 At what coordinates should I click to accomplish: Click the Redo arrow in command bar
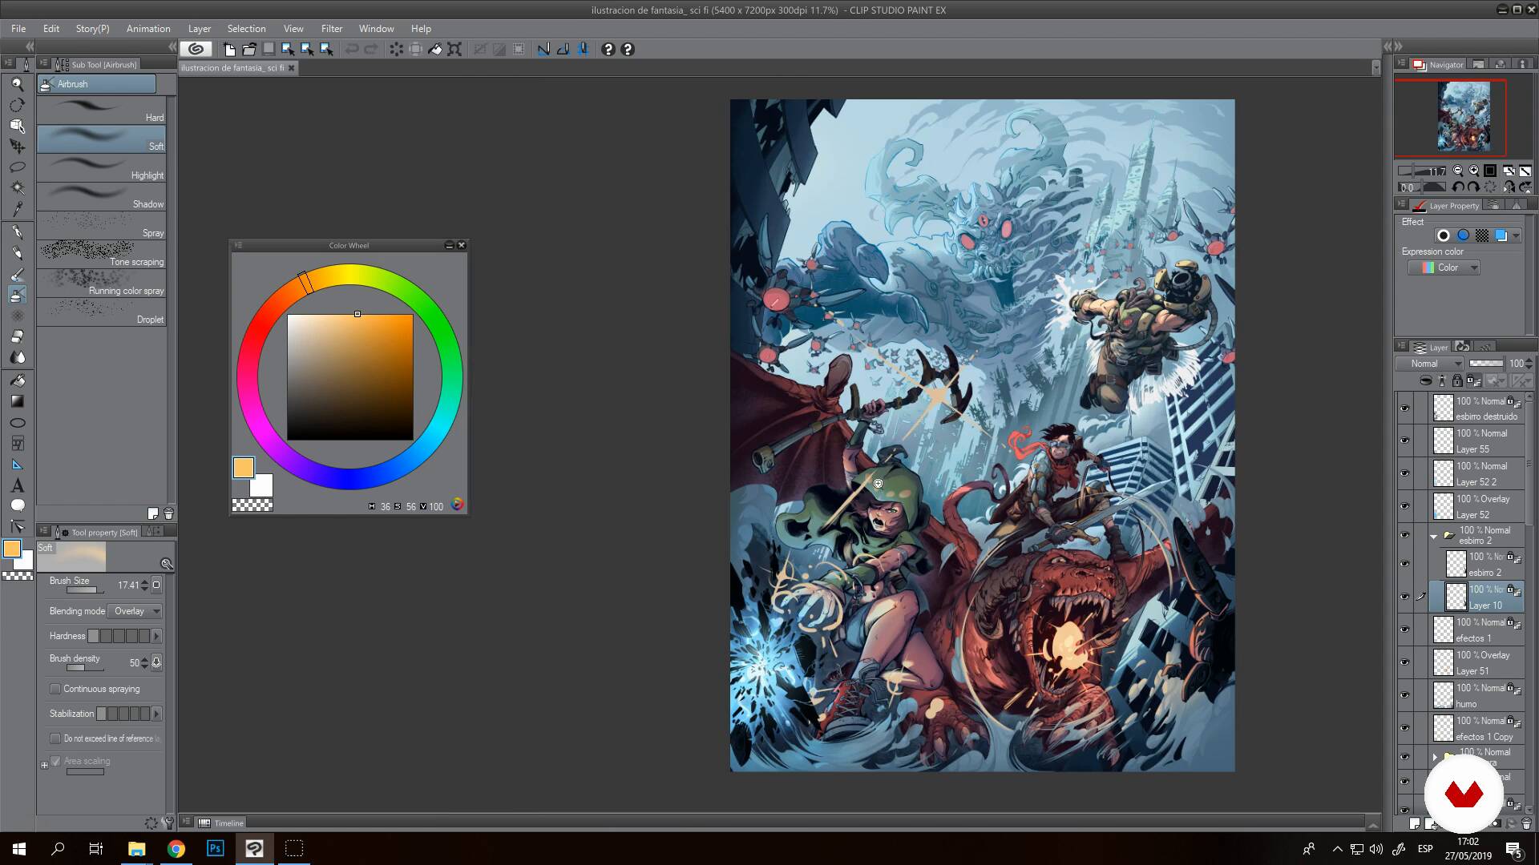[370, 49]
